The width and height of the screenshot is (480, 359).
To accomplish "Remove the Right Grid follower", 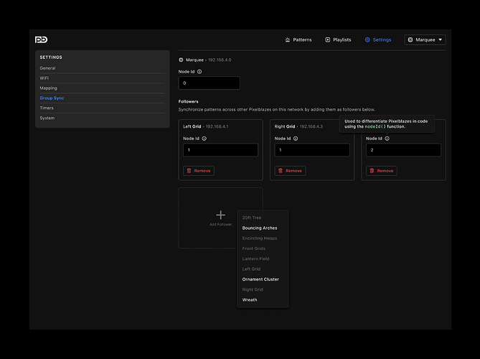I will click(x=290, y=171).
